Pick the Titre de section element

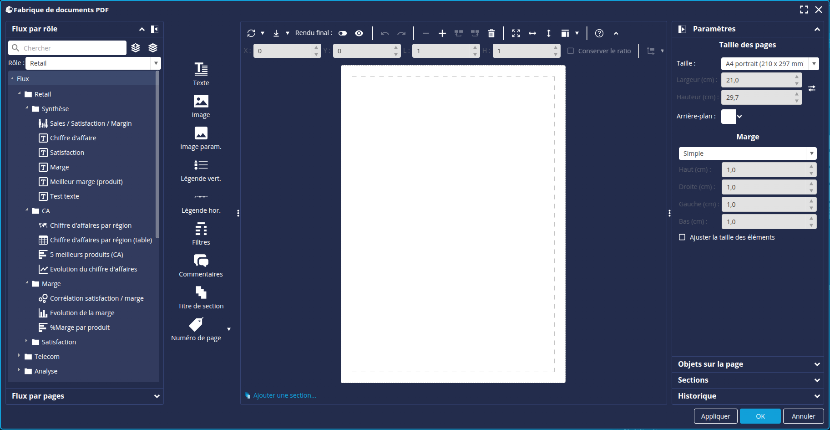click(x=201, y=297)
